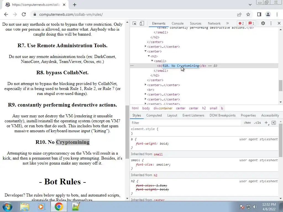
Task: Close the DevTools panel
Action: (279, 23)
